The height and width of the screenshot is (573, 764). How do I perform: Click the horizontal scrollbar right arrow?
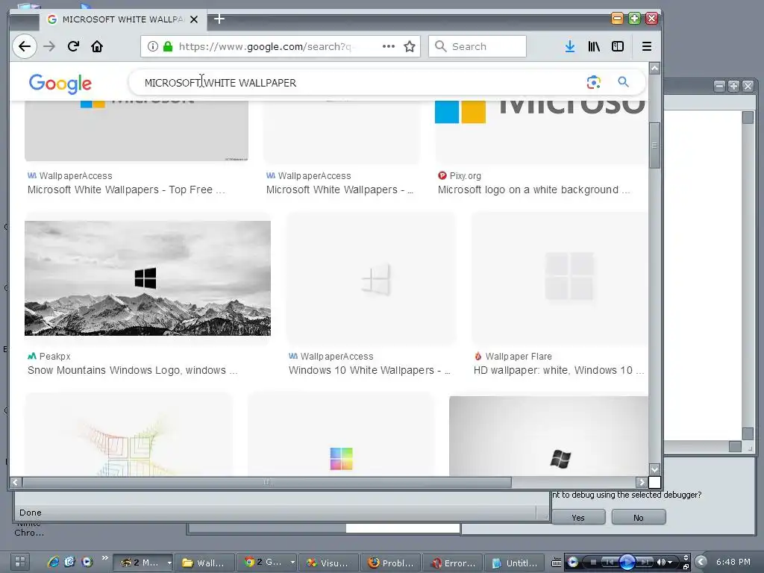(x=642, y=482)
